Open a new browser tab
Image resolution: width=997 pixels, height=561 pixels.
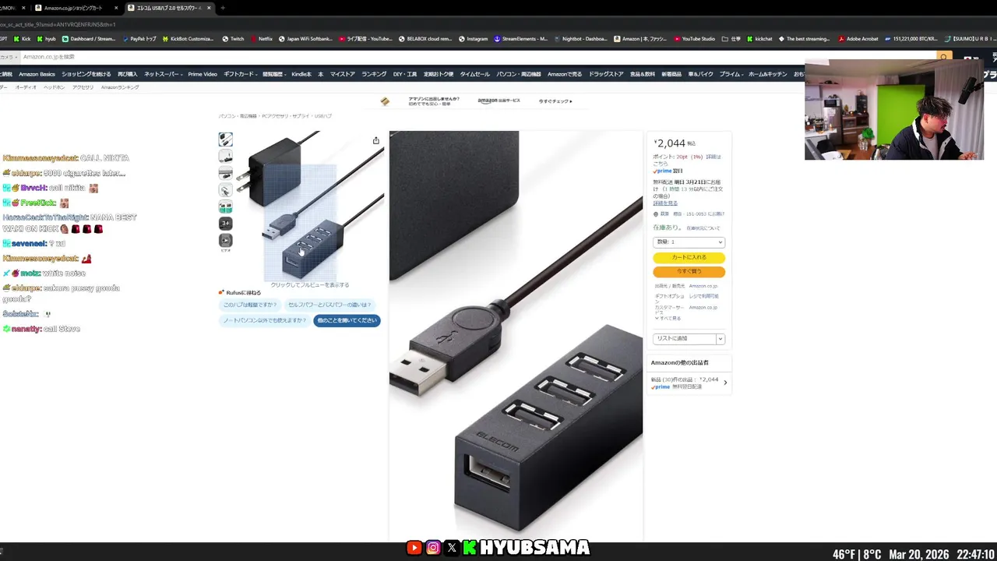[x=223, y=8]
